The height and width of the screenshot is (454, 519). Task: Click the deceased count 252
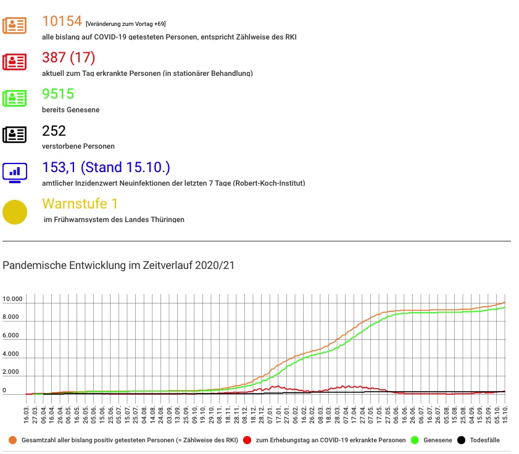click(54, 131)
